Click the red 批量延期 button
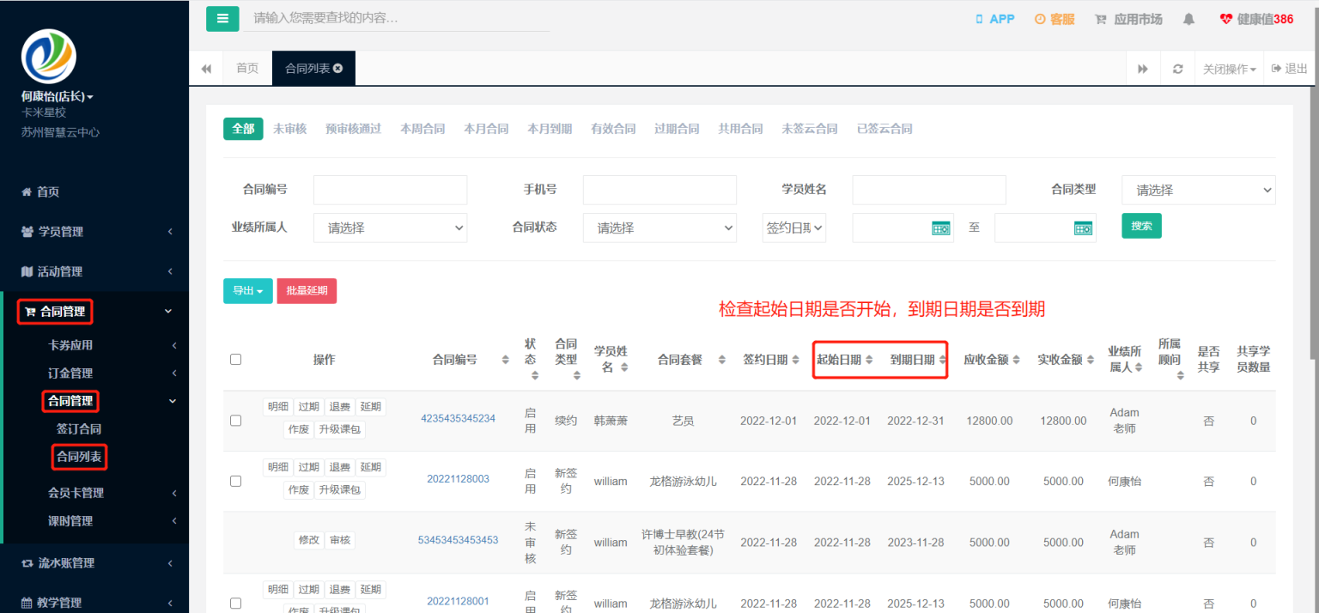 [x=307, y=291]
